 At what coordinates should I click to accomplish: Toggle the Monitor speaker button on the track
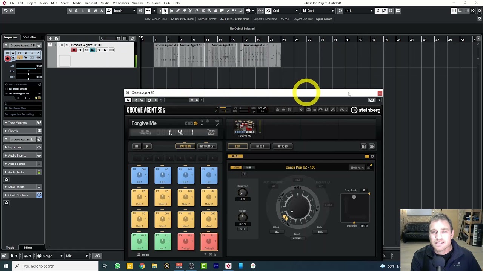(80, 50)
